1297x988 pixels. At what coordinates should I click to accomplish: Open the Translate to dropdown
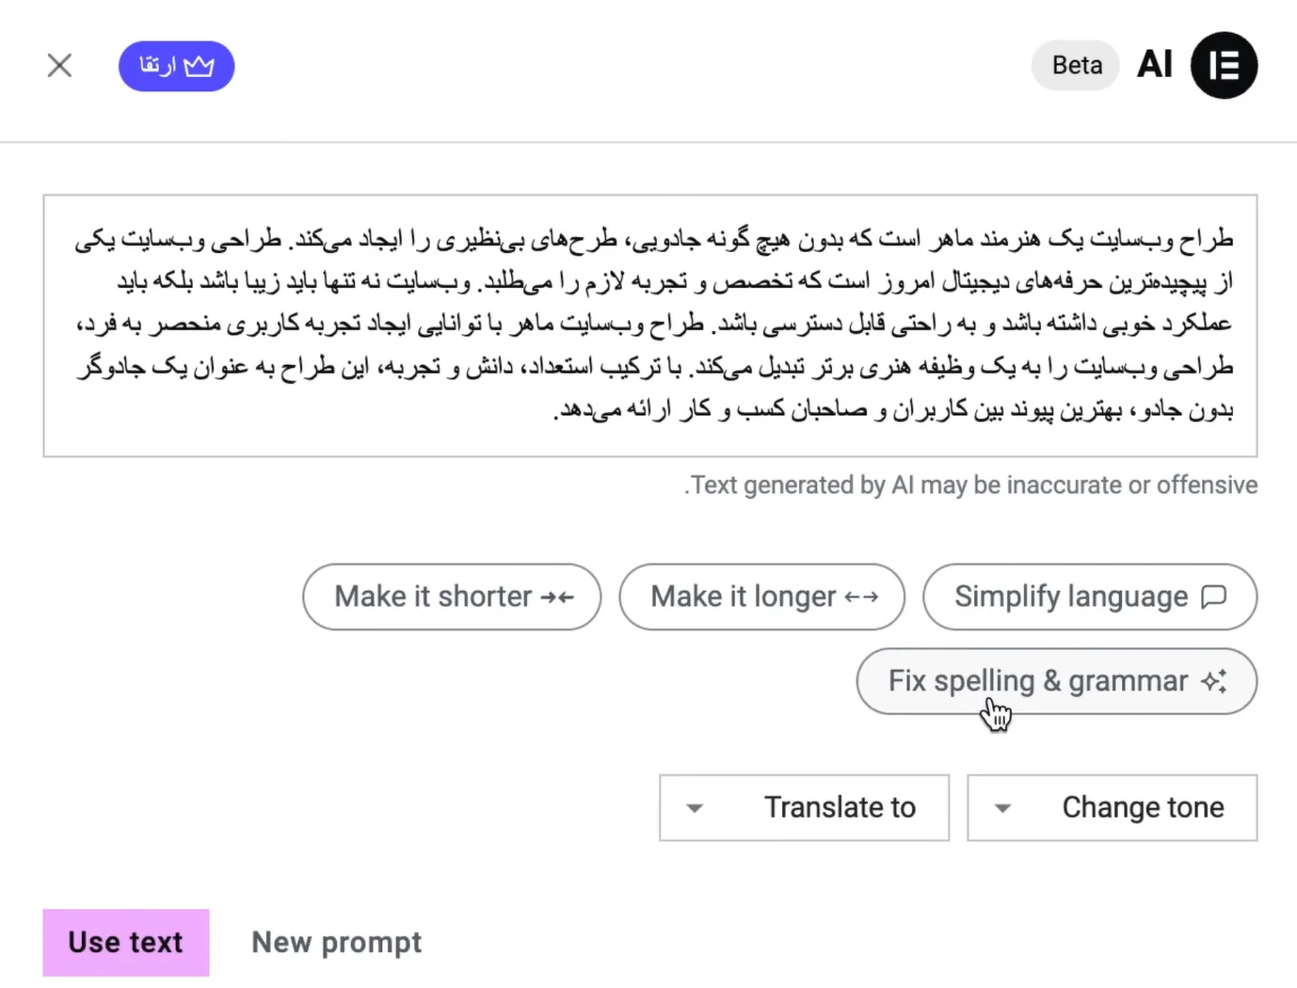(804, 807)
